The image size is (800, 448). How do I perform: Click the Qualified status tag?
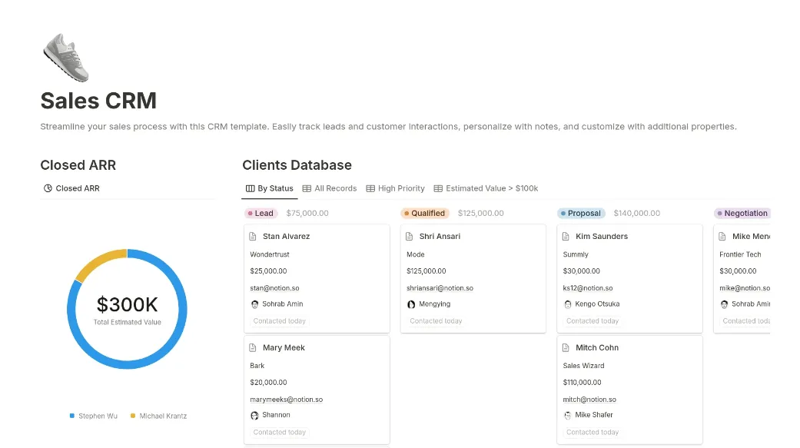coord(424,214)
